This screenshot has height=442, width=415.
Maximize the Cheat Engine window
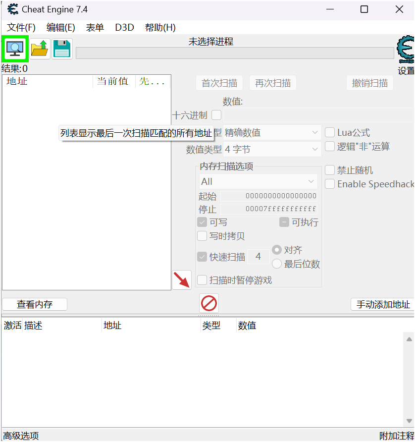point(364,9)
